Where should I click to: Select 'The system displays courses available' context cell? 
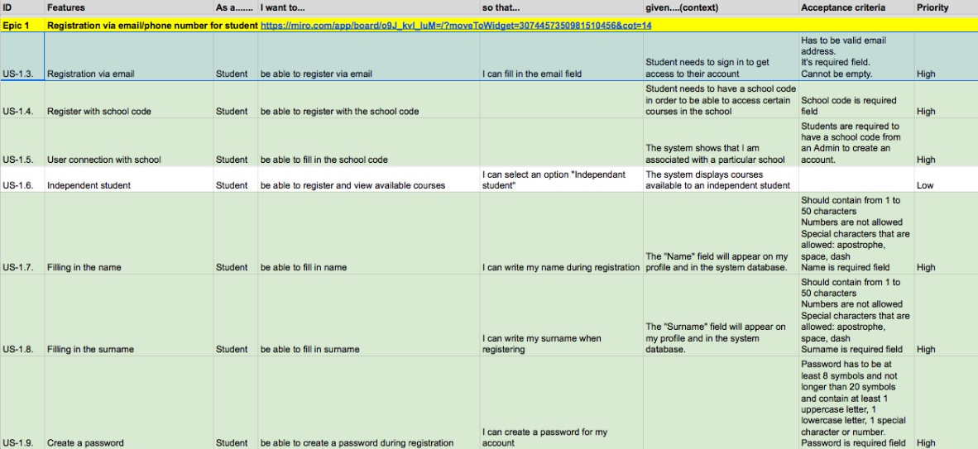pyautogui.click(x=721, y=179)
